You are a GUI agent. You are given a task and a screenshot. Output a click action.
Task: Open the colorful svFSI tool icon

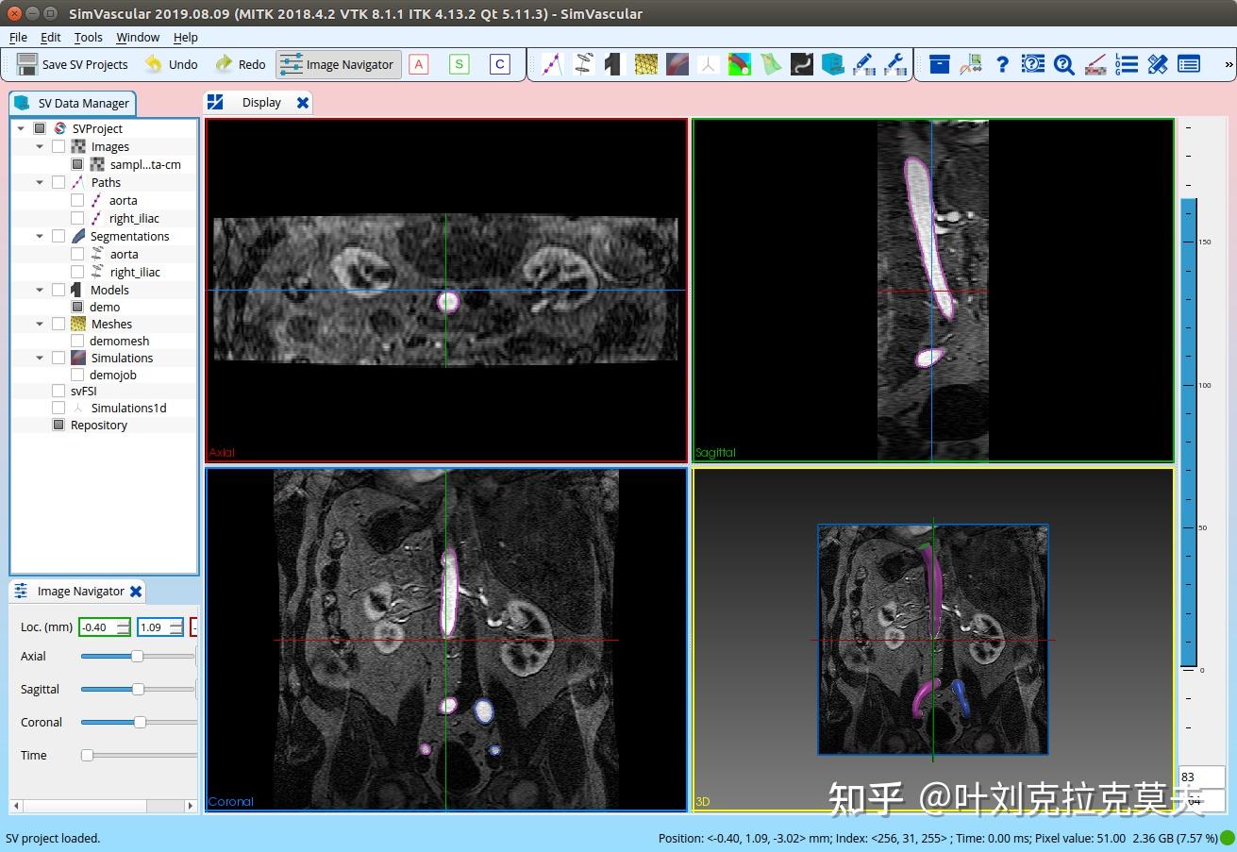tap(739, 64)
